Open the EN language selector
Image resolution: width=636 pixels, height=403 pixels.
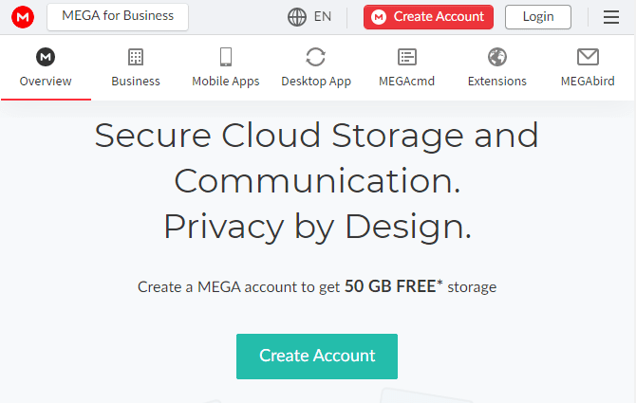323,17
